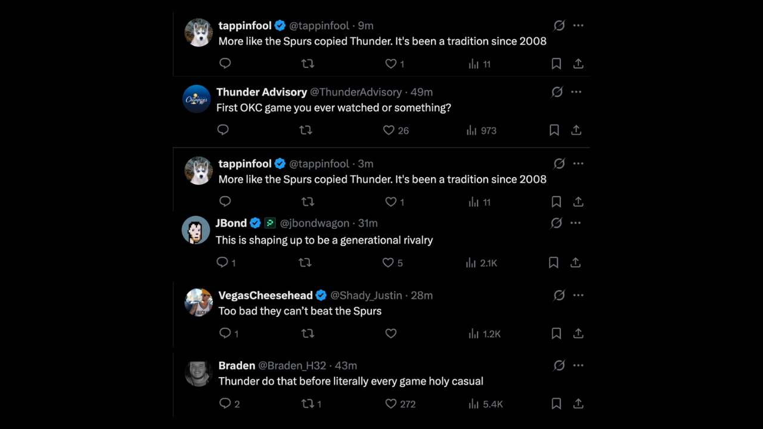Reply to tappinfool's tweet about Spurs copying Thunder
This screenshot has height=429, width=763.
point(225,63)
